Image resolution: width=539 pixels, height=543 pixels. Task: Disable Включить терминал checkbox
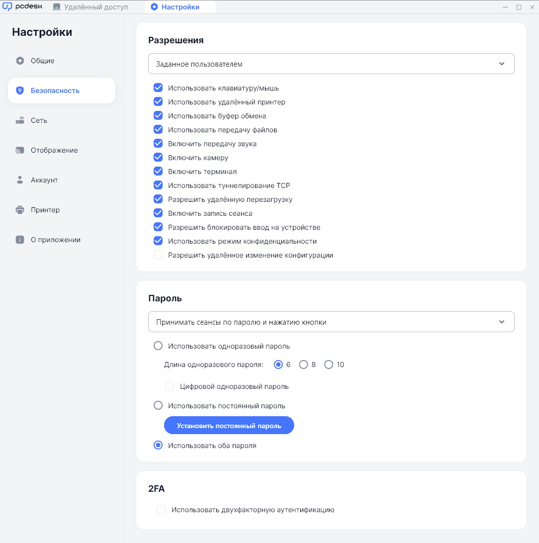point(158,171)
